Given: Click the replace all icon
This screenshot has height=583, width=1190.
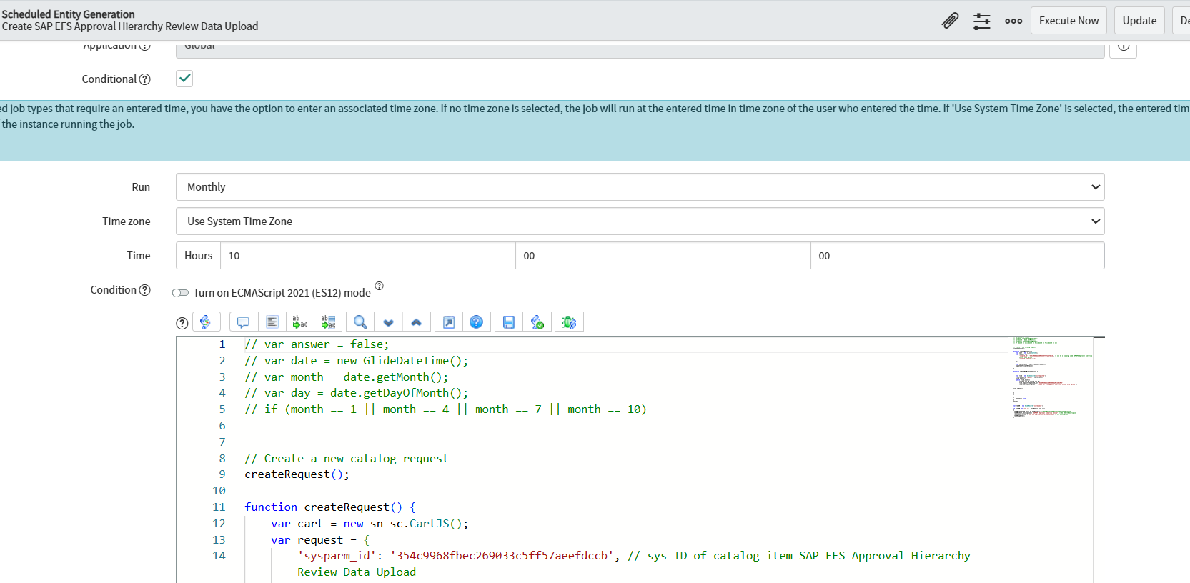Looking at the screenshot, I should click(328, 322).
